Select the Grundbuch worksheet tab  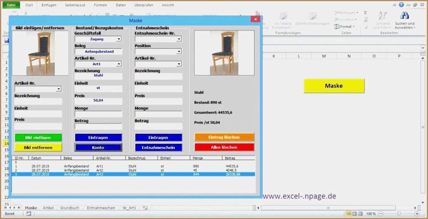tap(70, 208)
